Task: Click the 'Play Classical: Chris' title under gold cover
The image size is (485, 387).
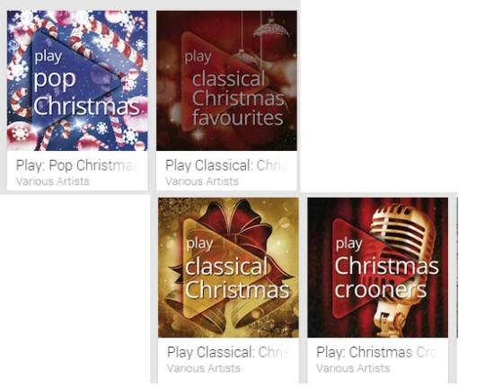Action: 227,352
